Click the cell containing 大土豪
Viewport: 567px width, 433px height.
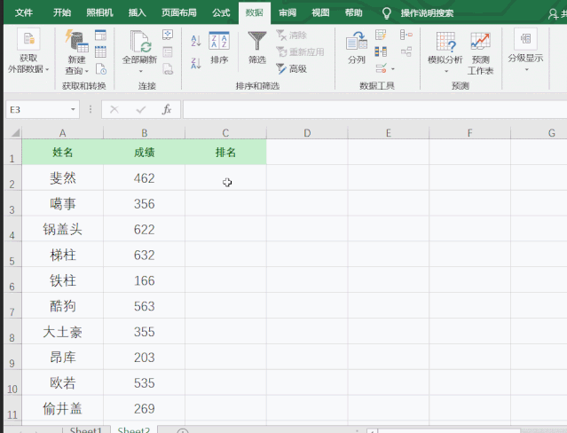coord(63,332)
